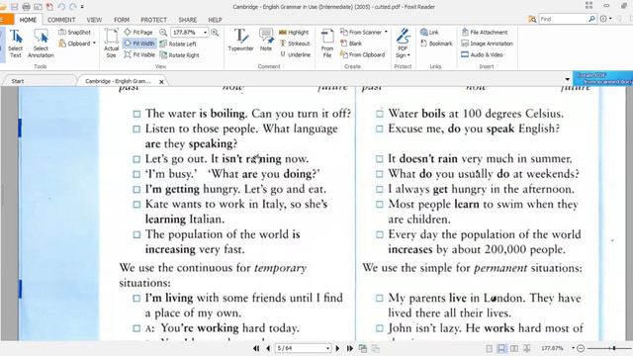633x356 pixels.
Task: Open the VIEW ribbon tab
Action: pos(94,20)
